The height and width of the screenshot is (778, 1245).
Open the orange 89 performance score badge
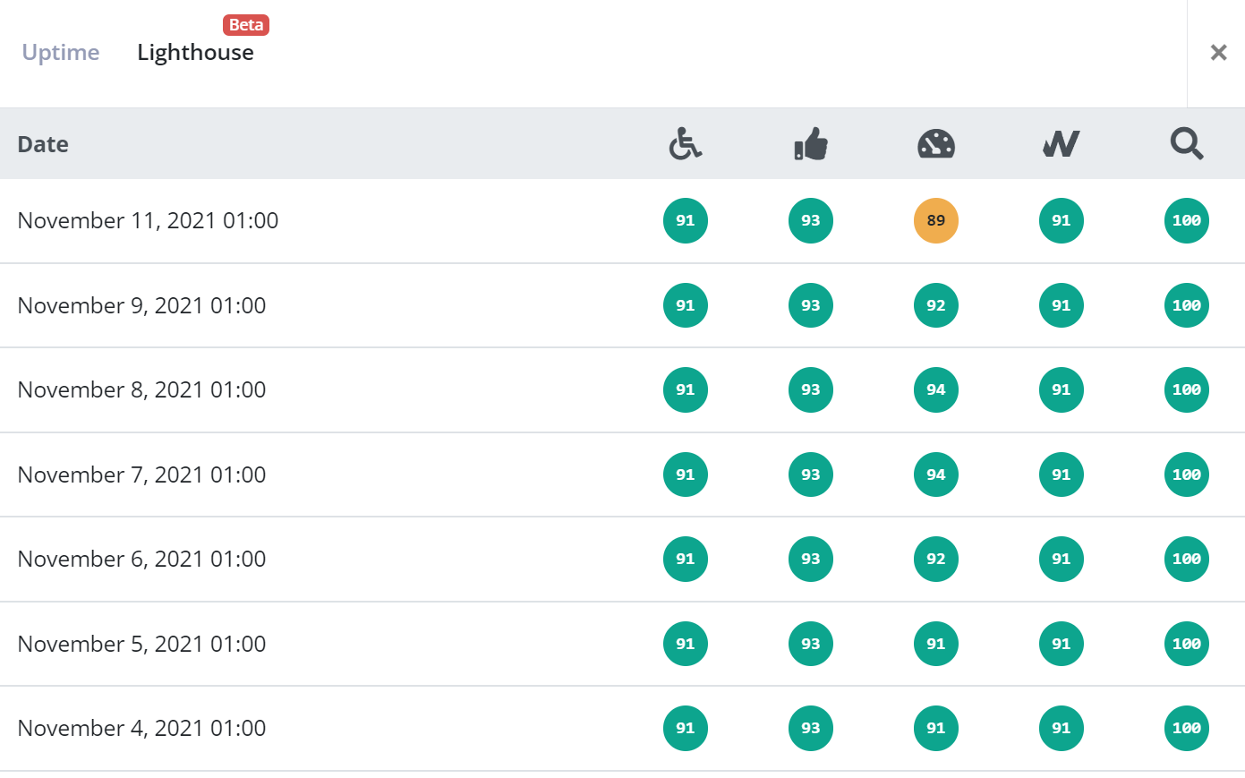(x=935, y=220)
